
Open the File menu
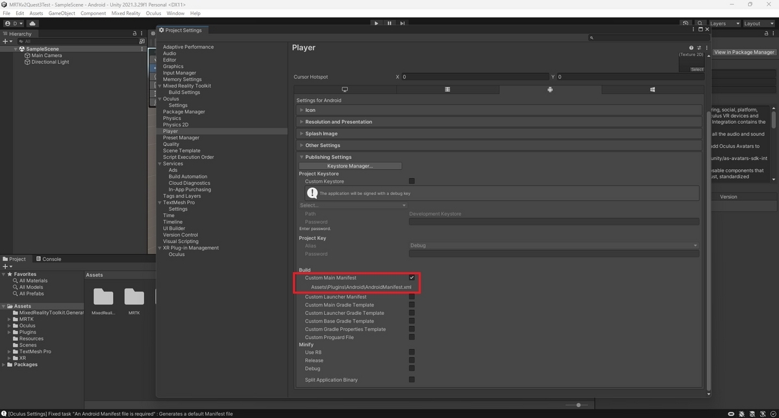6,13
